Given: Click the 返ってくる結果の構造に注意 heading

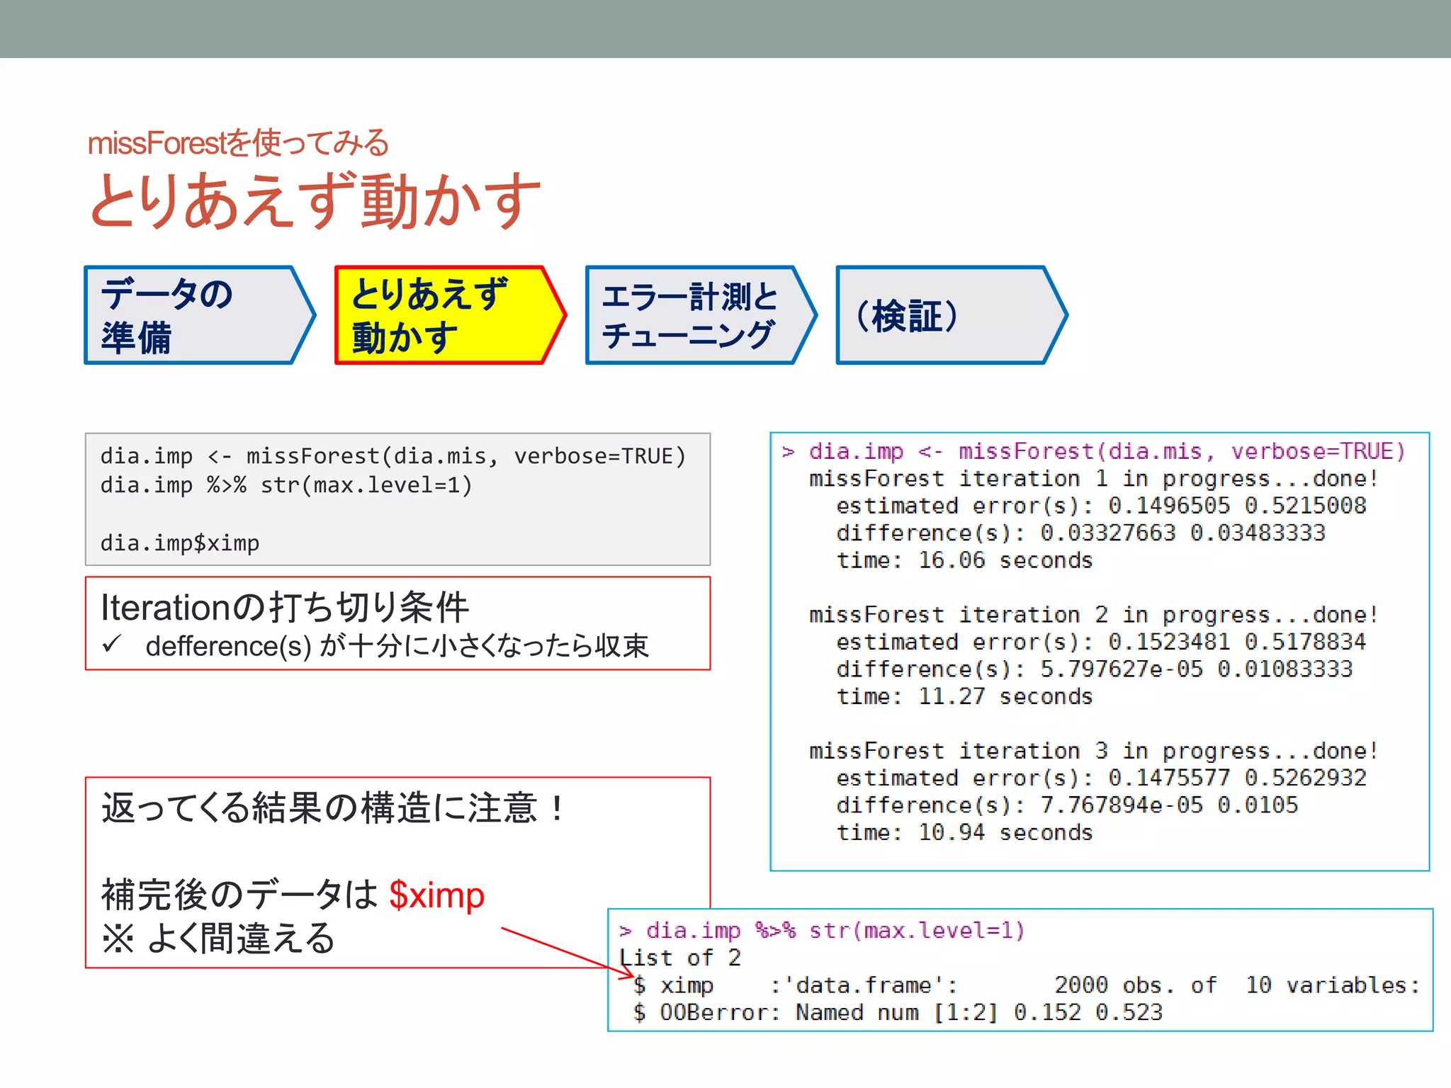Looking at the screenshot, I should click(333, 807).
